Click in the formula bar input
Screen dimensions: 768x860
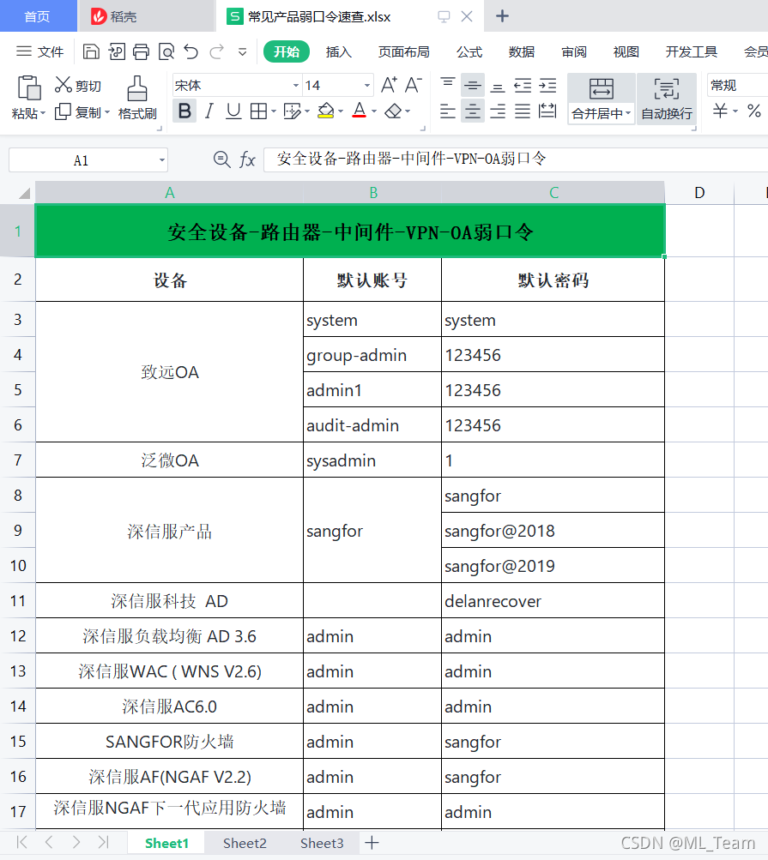point(516,159)
